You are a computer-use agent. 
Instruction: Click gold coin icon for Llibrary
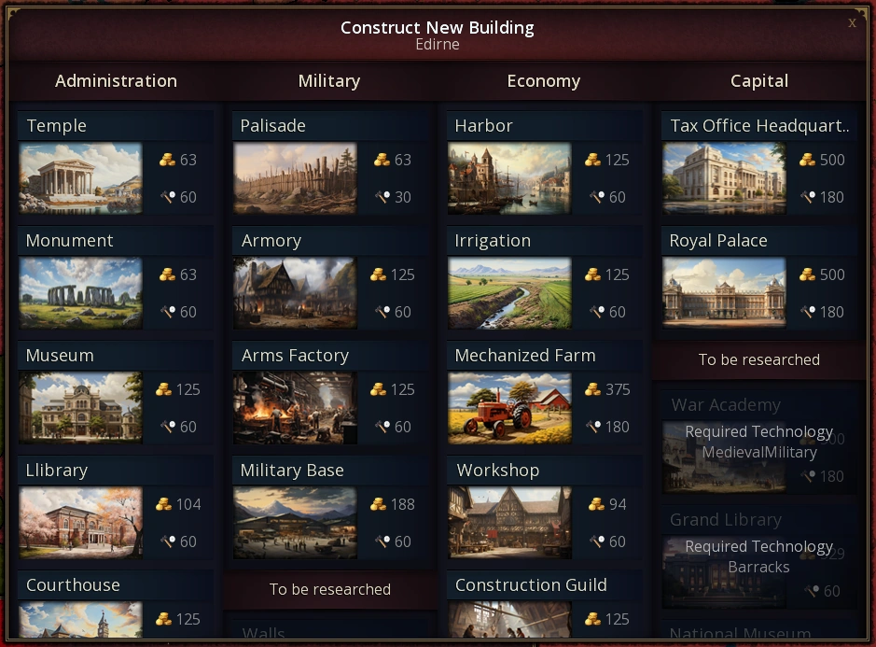tap(163, 504)
